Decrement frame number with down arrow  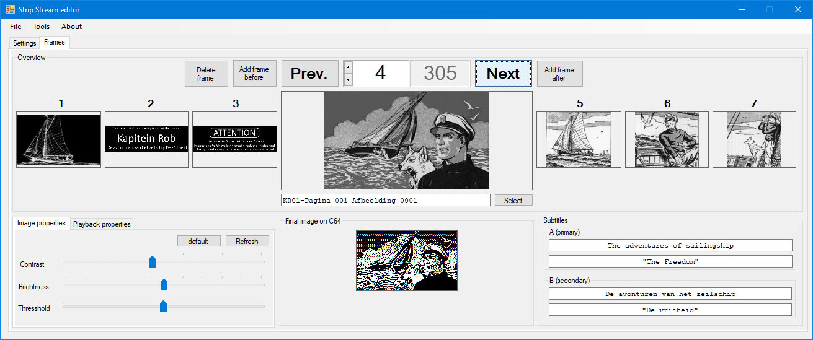[348, 80]
